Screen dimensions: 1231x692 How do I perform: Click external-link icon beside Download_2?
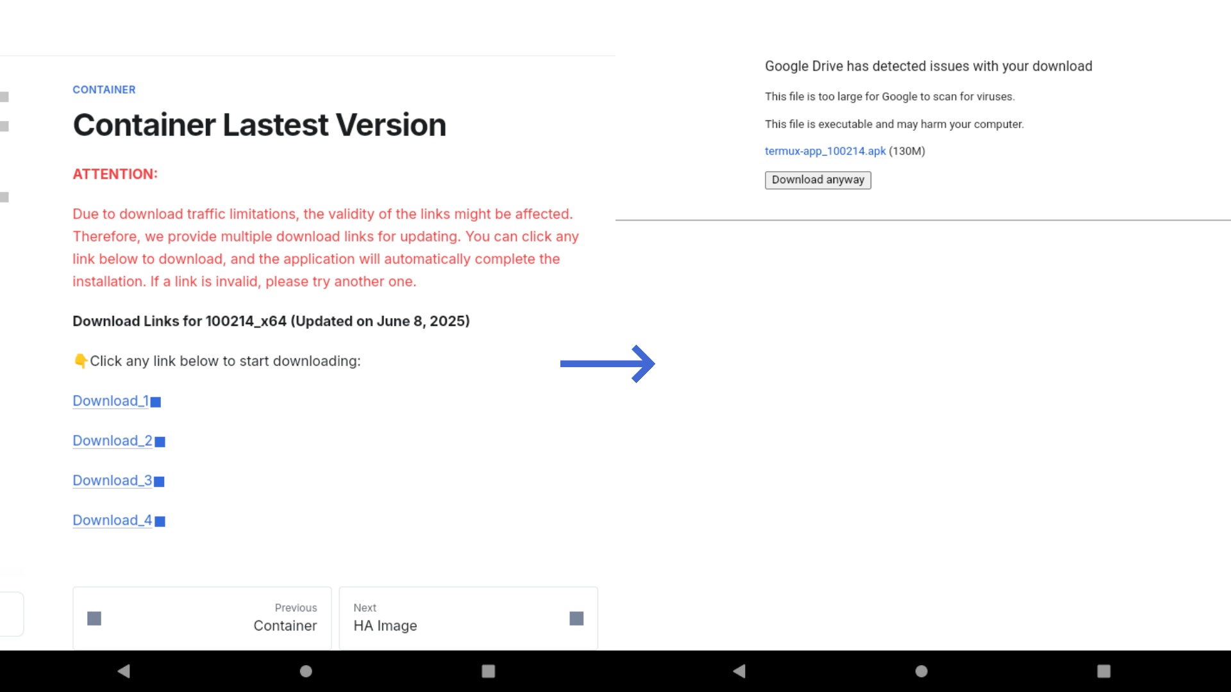pos(160,442)
